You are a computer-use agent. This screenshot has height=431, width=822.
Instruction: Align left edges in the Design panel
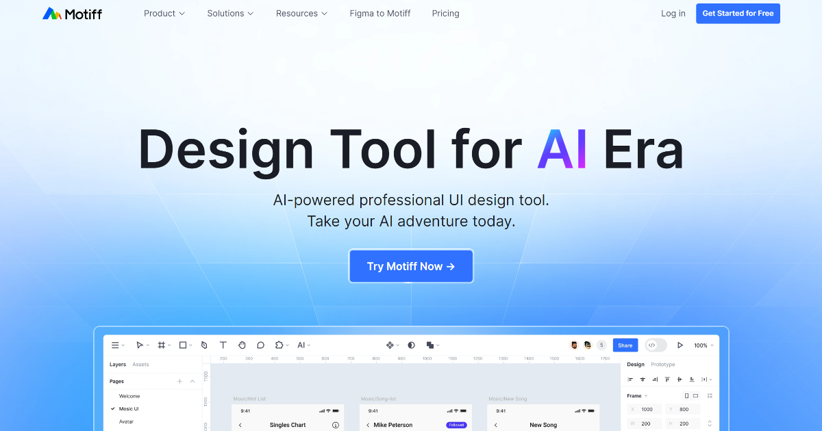tap(630, 379)
